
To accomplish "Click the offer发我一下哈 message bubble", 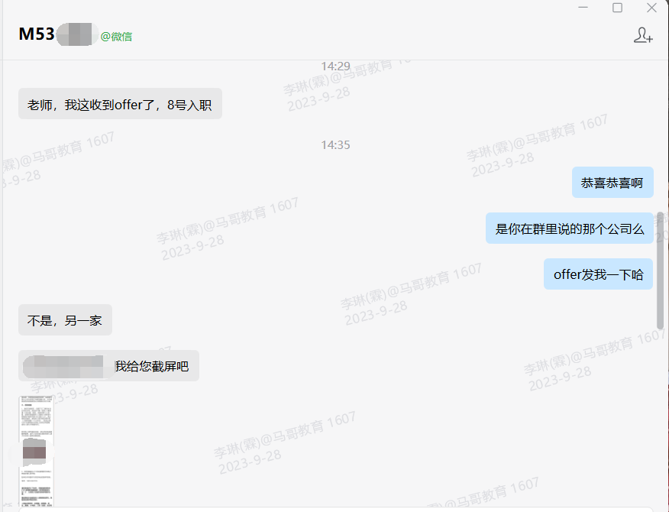I will (598, 274).
